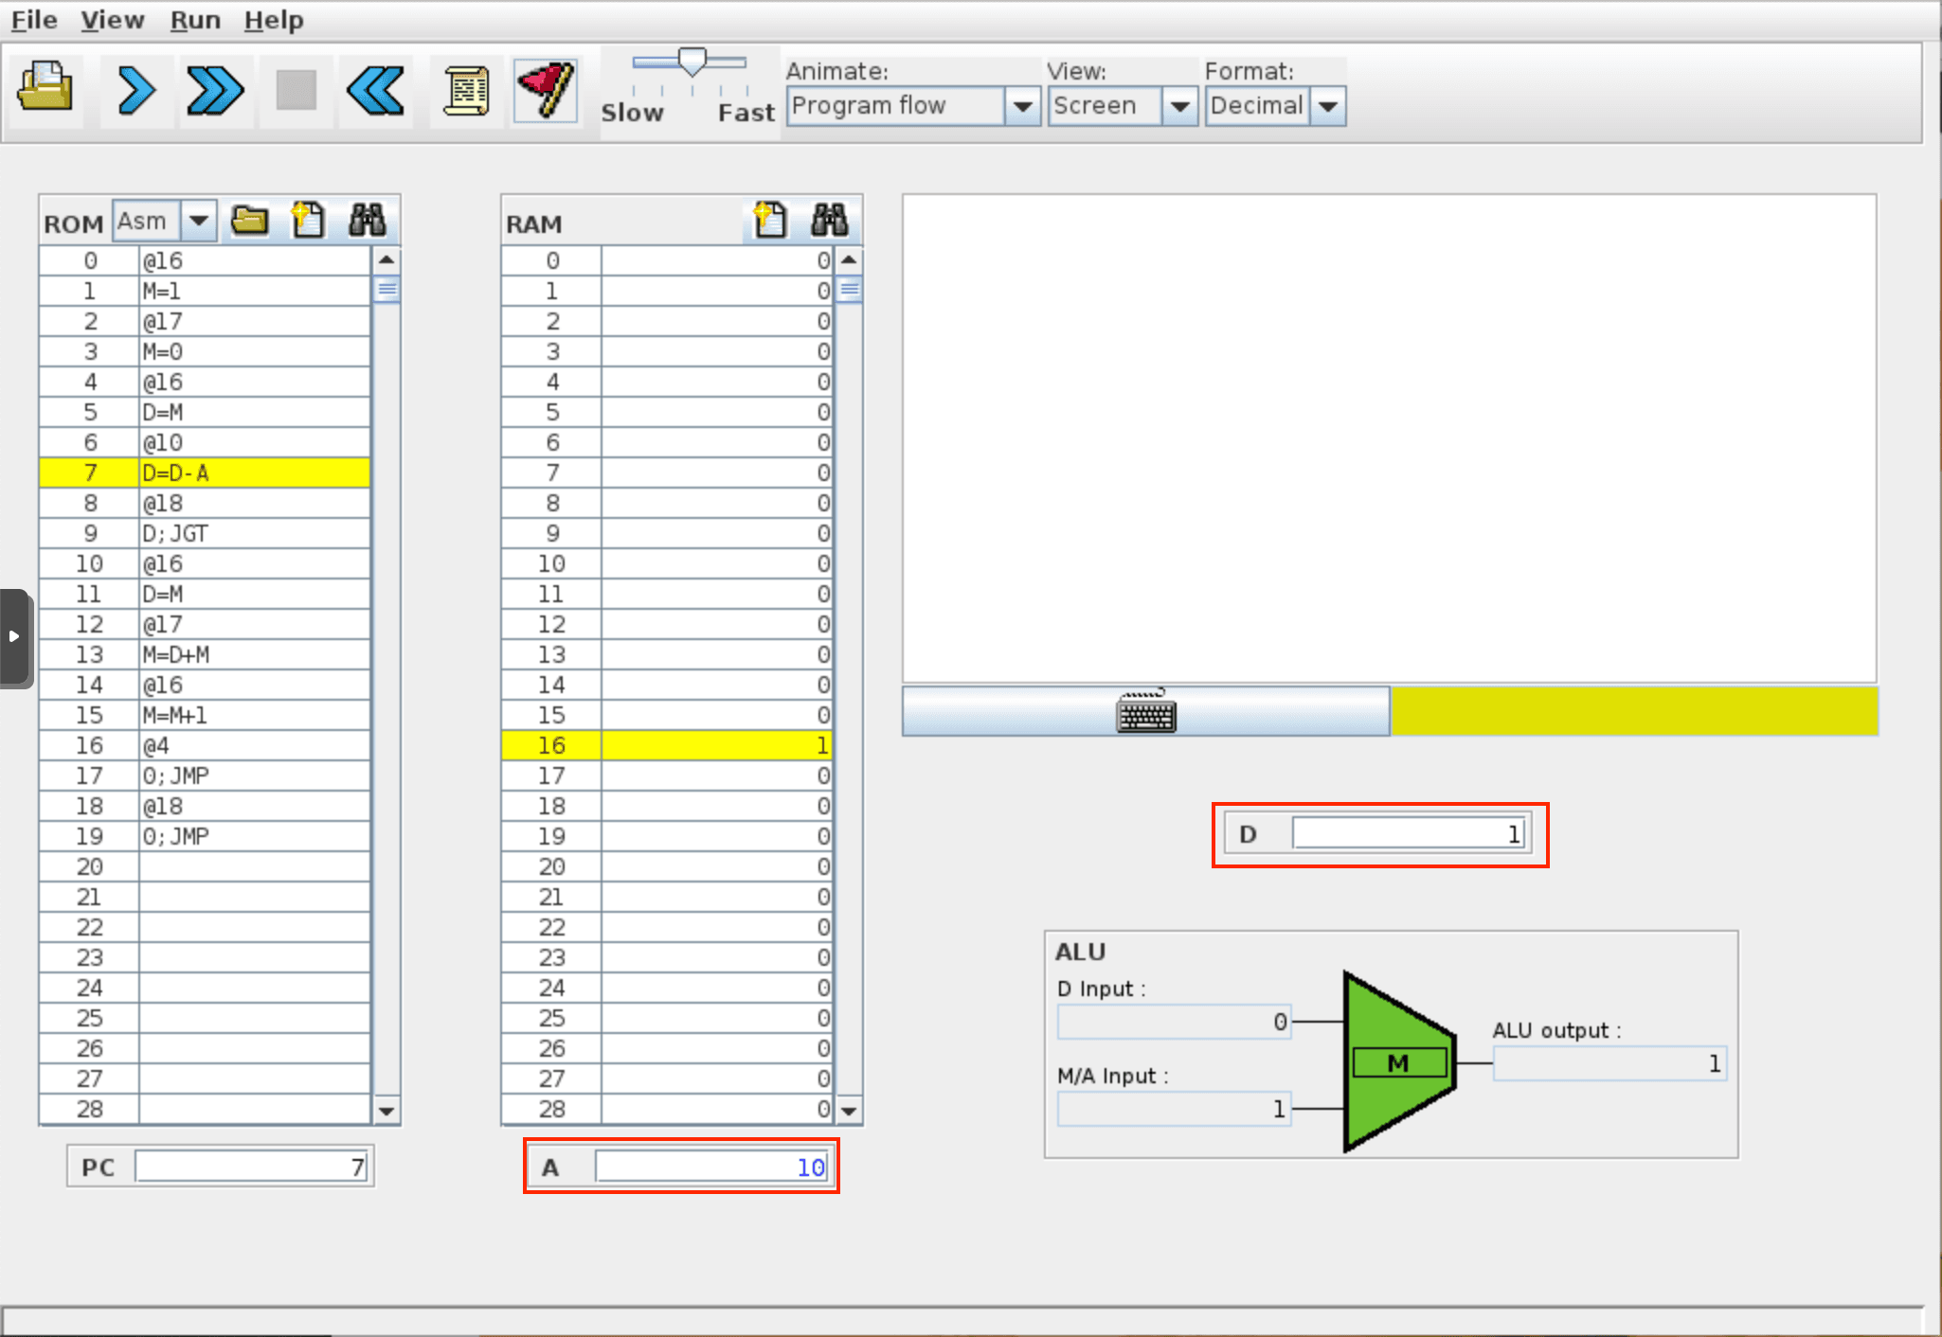
Task: Clear RAM with the new-page icon
Action: (769, 221)
